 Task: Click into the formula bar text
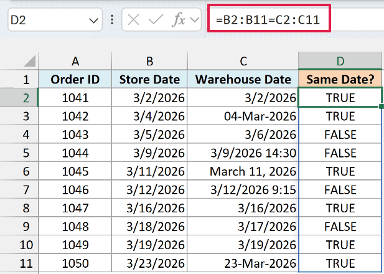pos(268,19)
